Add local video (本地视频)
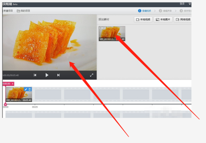The height and width of the screenshot is (143, 206). [143, 20]
